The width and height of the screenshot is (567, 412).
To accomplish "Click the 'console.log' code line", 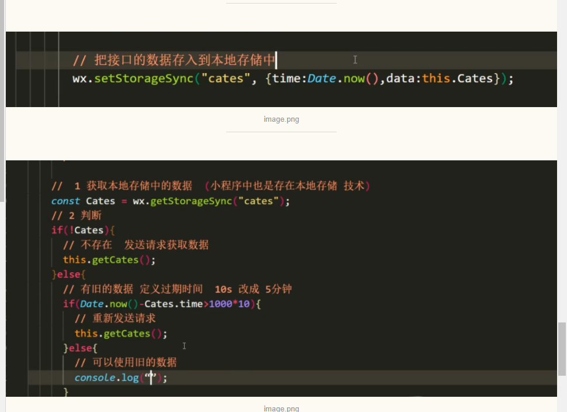I will (121, 377).
